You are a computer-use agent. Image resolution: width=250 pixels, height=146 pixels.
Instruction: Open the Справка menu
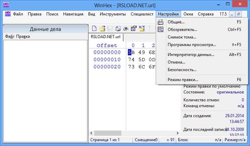pyautogui.click(x=206, y=14)
